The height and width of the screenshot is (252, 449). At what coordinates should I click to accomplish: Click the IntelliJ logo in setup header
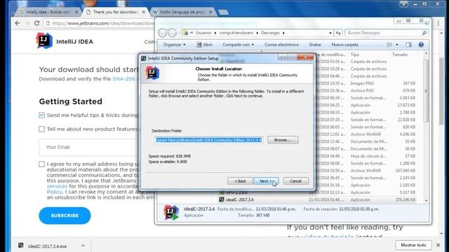coord(152,73)
